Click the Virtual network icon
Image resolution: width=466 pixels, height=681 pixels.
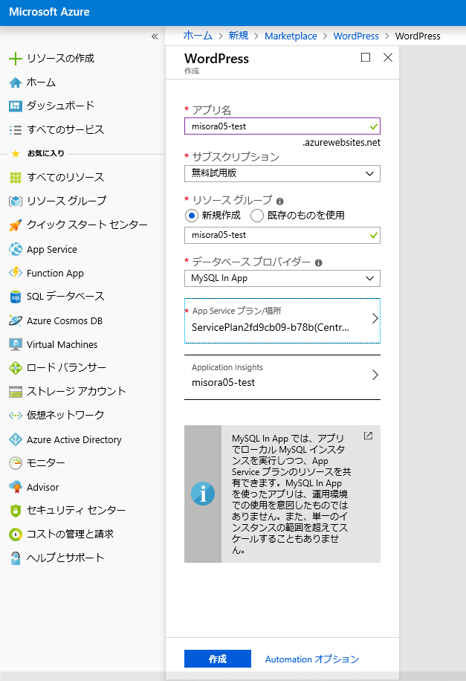click(15, 416)
